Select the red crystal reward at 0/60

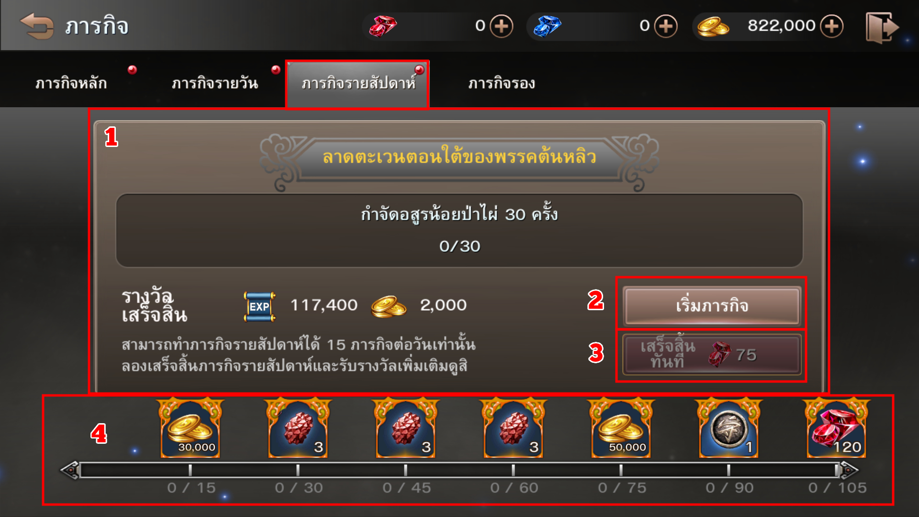point(514,427)
